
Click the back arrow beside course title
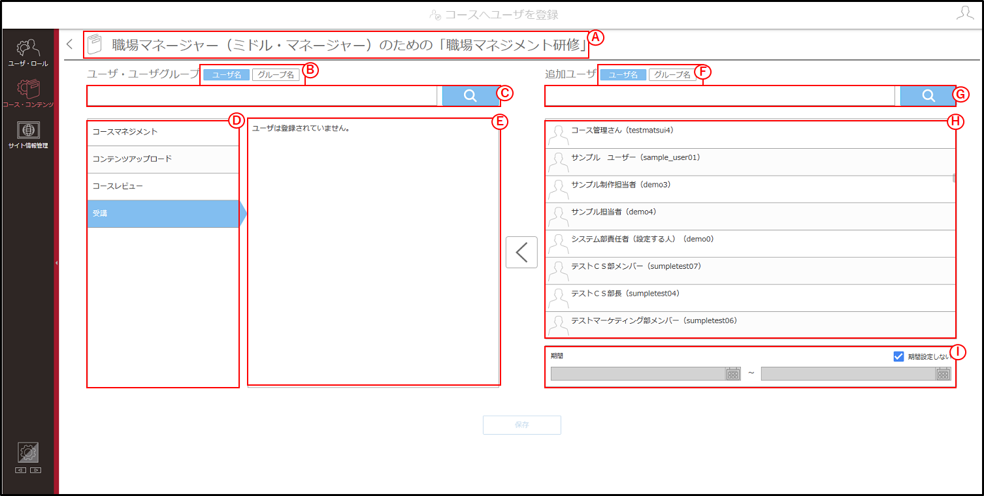tap(70, 44)
